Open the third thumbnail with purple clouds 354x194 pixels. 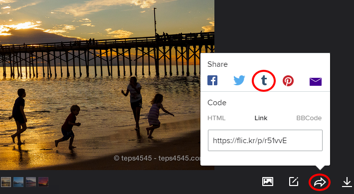(x=31, y=182)
